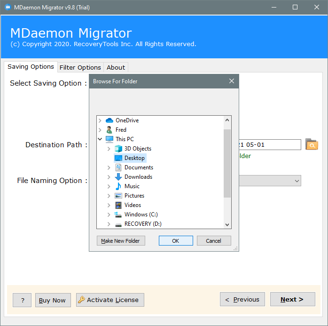The image size is (328, 326).
Task: Click the 3D Objects cube icon
Action: (x=118, y=149)
